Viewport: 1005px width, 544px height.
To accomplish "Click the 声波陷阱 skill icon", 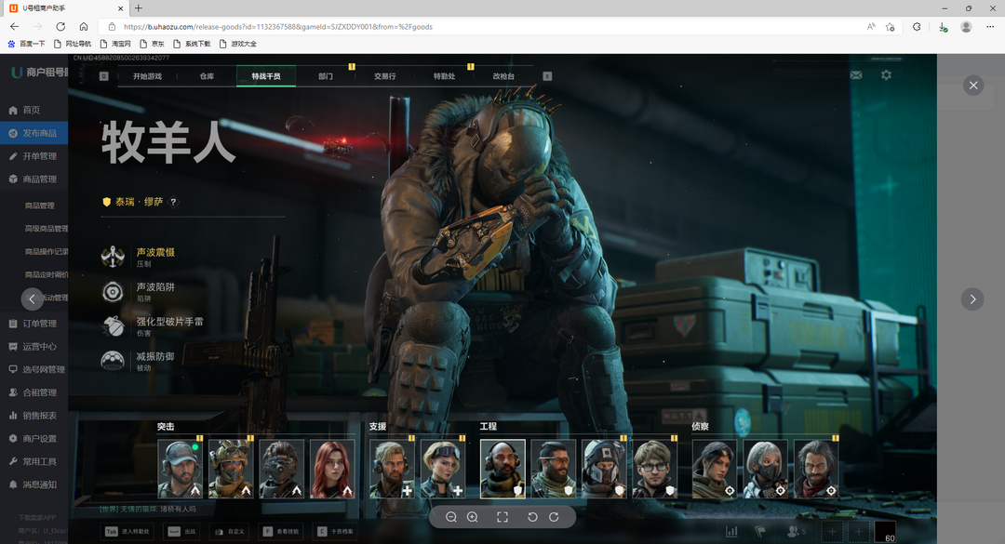I will (113, 292).
